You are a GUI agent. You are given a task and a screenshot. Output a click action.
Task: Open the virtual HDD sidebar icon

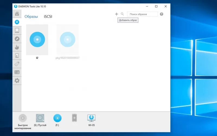tap(17, 56)
